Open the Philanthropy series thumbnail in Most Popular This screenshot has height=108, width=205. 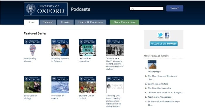click(152, 65)
